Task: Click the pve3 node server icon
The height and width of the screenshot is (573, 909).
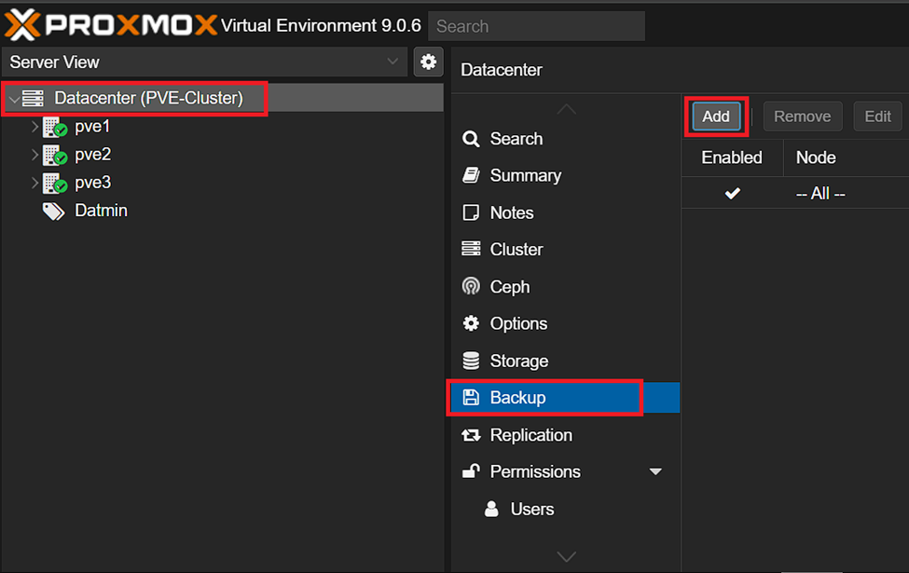Action: coord(53,184)
